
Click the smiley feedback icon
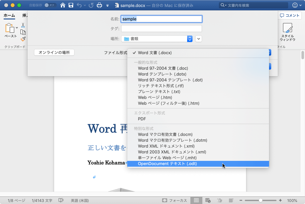click(x=295, y=5)
